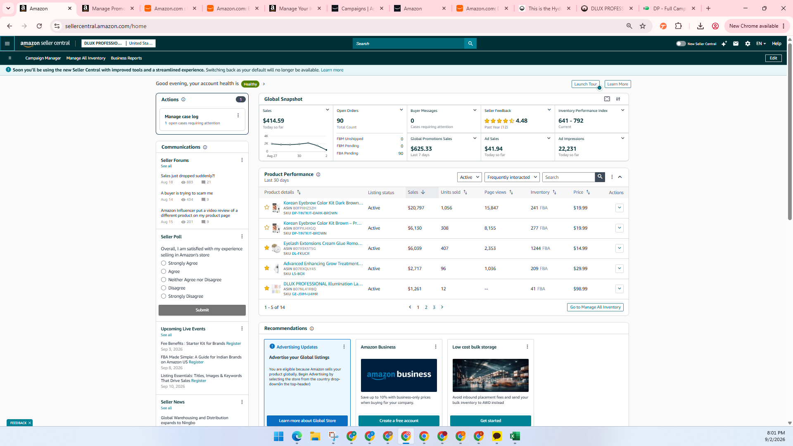Go to page 2 of products

point(426,307)
